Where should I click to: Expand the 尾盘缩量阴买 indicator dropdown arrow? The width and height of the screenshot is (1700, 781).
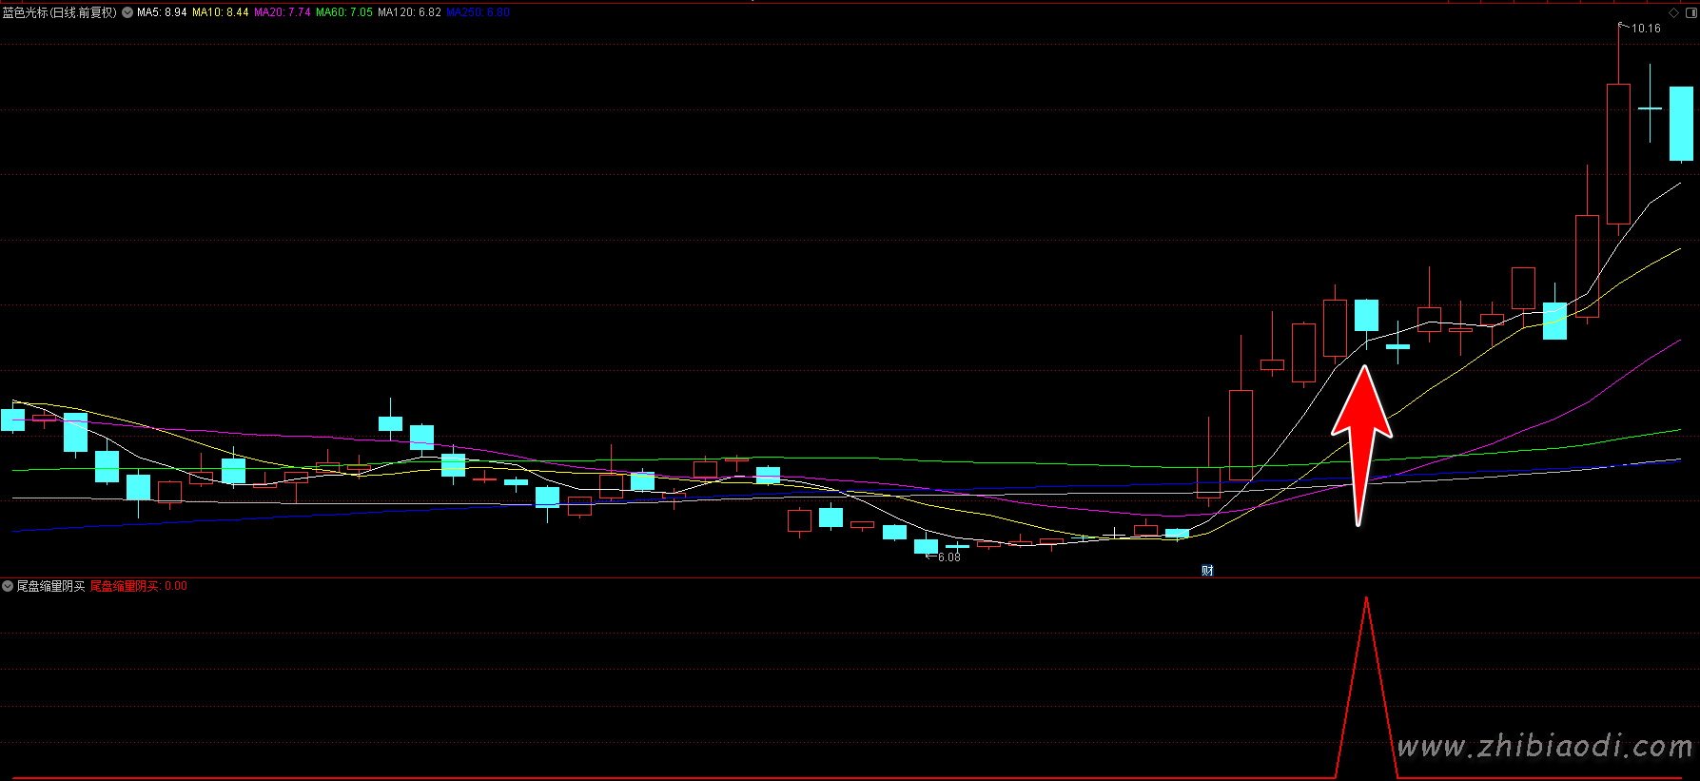pyautogui.click(x=8, y=586)
